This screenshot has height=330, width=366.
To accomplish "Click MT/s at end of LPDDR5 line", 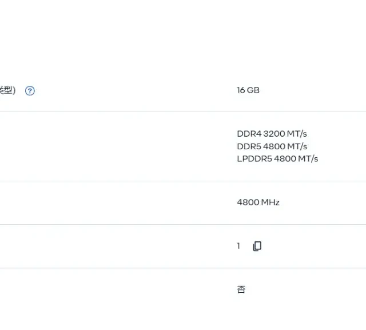I will [x=308, y=158].
